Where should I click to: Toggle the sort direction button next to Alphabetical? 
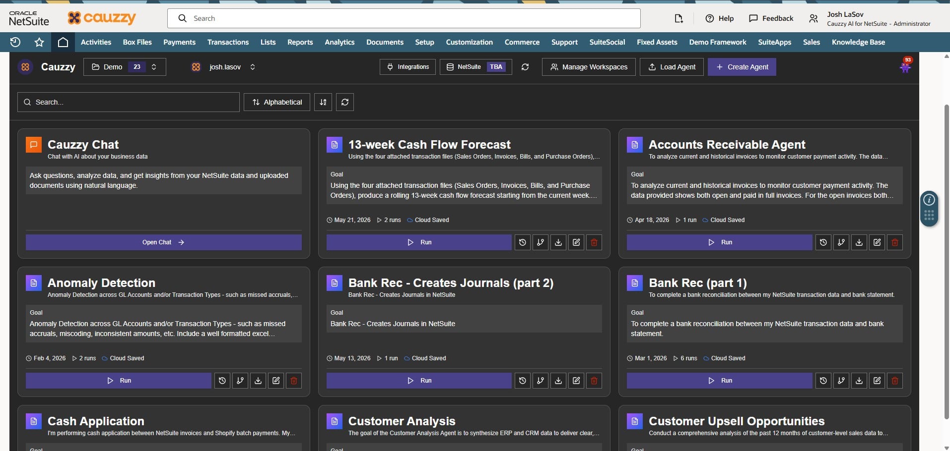coord(323,102)
